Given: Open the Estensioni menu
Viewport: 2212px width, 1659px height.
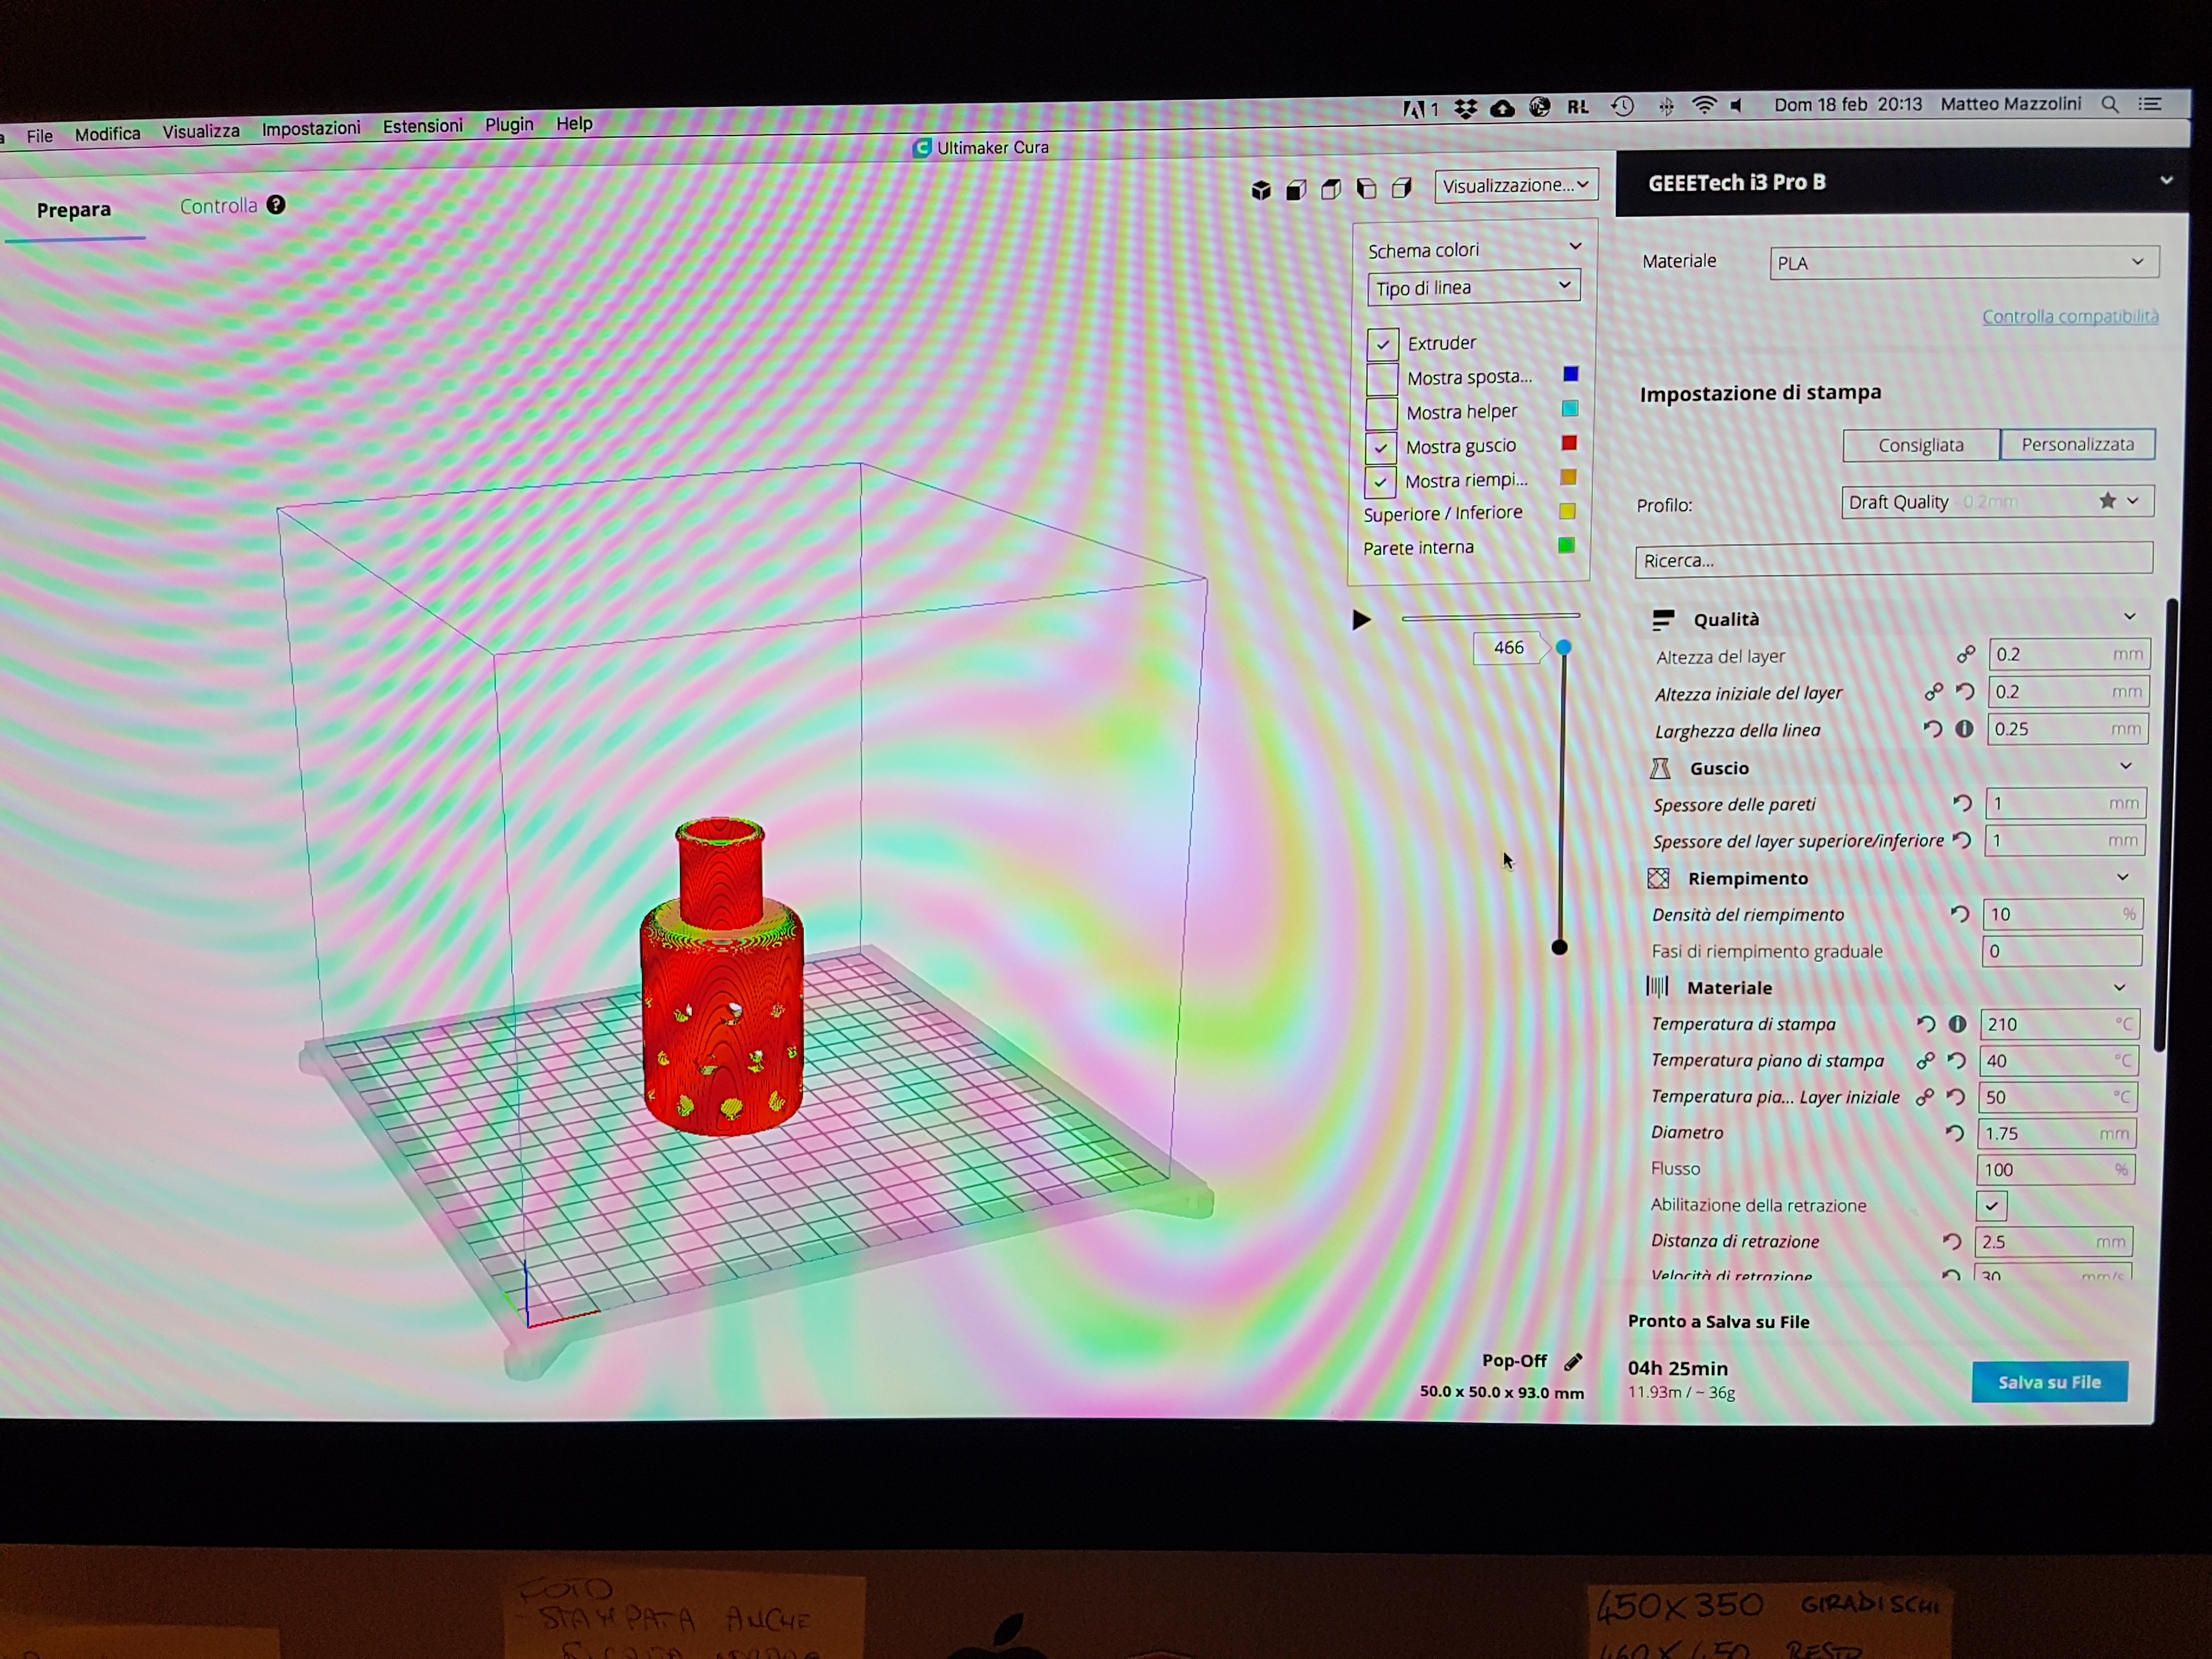Looking at the screenshot, I should tap(422, 126).
